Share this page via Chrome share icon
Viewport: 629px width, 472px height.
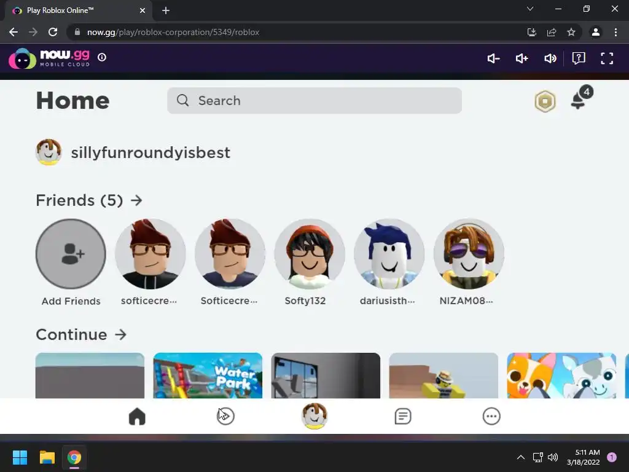click(x=552, y=32)
